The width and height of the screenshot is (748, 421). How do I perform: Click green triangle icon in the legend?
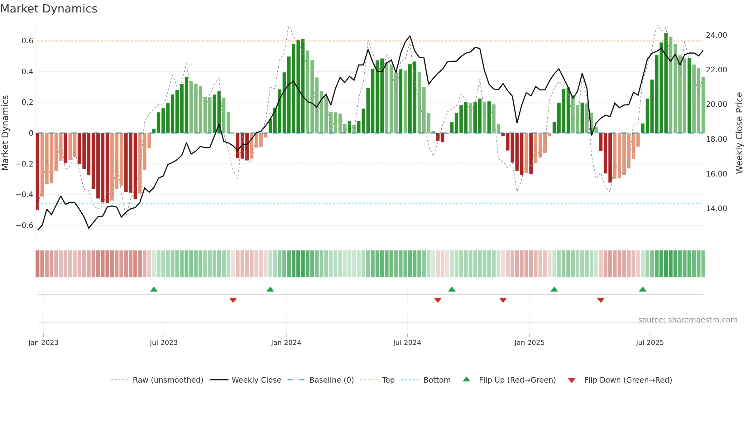coord(467,379)
